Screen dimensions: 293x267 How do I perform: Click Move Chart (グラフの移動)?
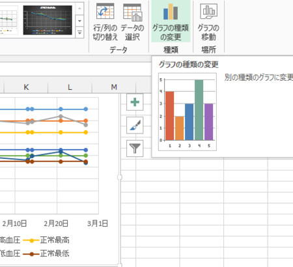[208, 21]
